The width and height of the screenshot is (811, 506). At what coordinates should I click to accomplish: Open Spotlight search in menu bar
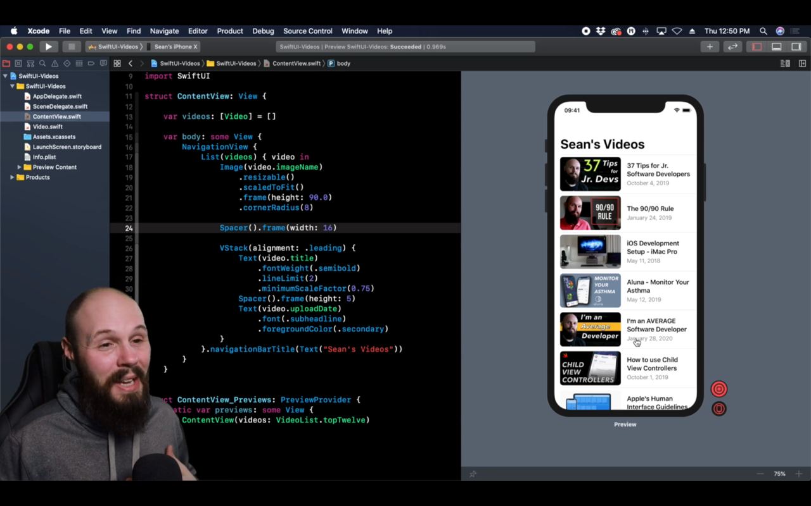tap(763, 31)
